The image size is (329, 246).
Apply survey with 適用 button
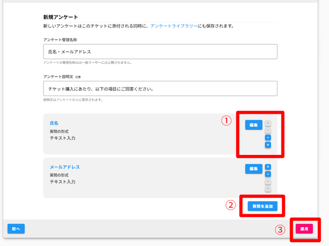(x=304, y=229)
